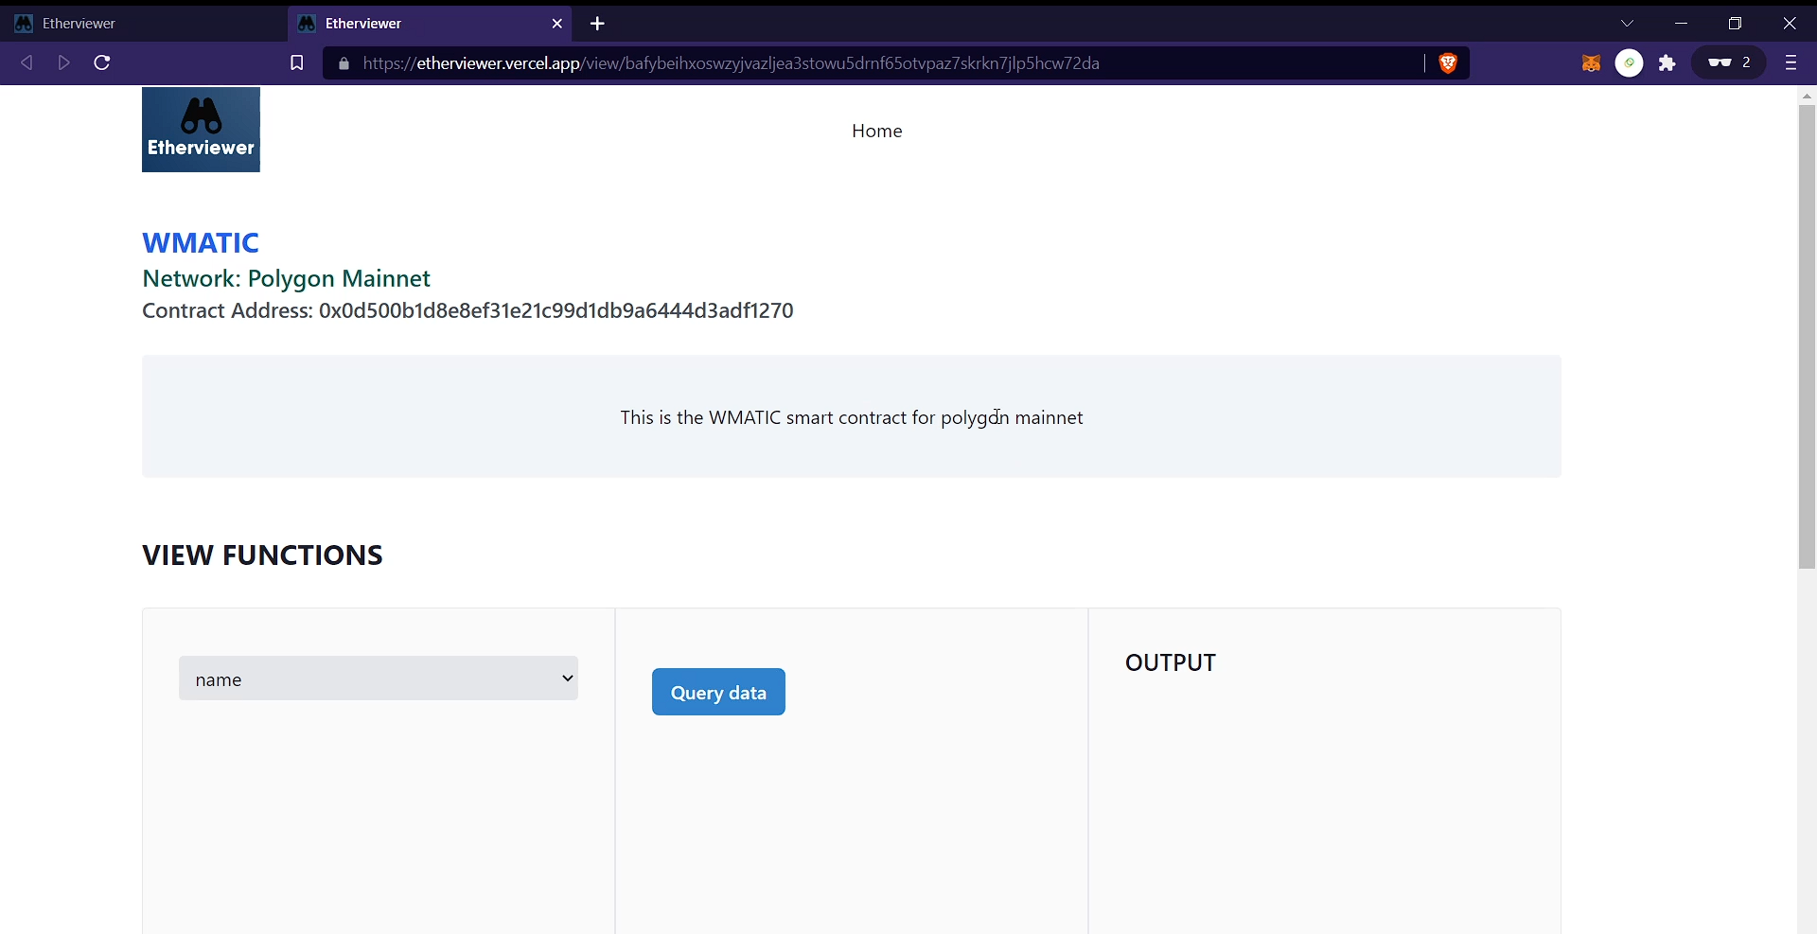1817x934 pixels.
Task: View site security lock info
Action: point(344,63)
